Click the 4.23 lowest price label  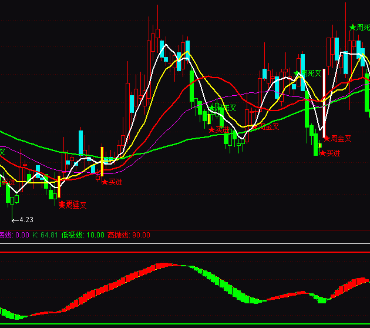point(23,220)
